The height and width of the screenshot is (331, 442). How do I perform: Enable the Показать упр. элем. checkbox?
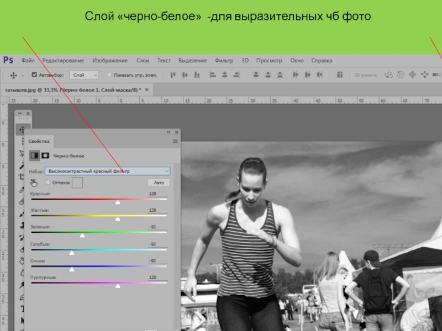[x=109, y=74]
